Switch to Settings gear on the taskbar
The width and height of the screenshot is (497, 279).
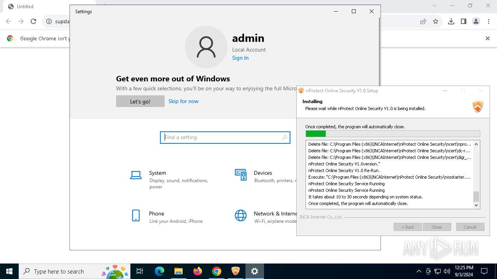[255, 271]
